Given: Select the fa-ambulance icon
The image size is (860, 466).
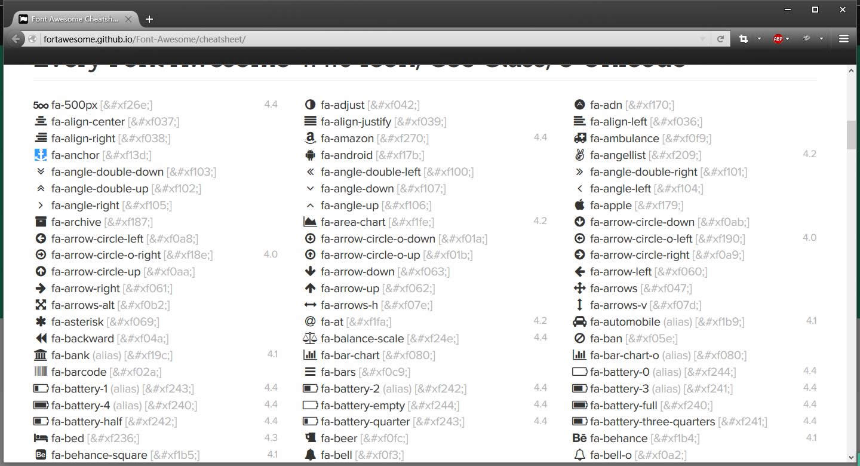Looking at the screenshot, I should (579, 139).
